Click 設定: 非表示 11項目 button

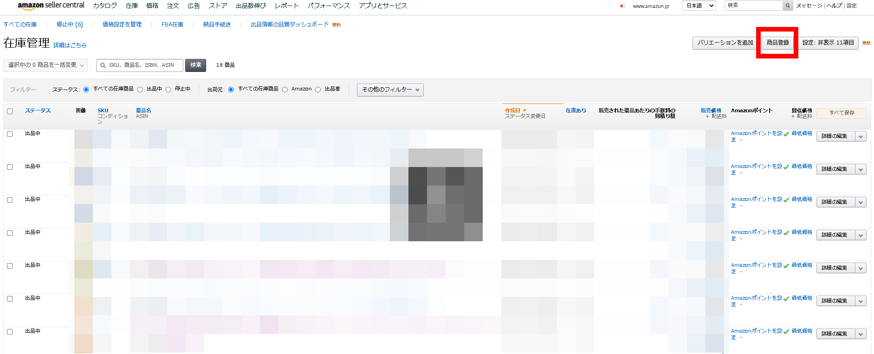[828, 43]
